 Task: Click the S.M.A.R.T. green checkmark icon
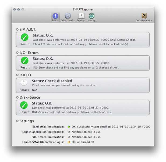(24, 37)
